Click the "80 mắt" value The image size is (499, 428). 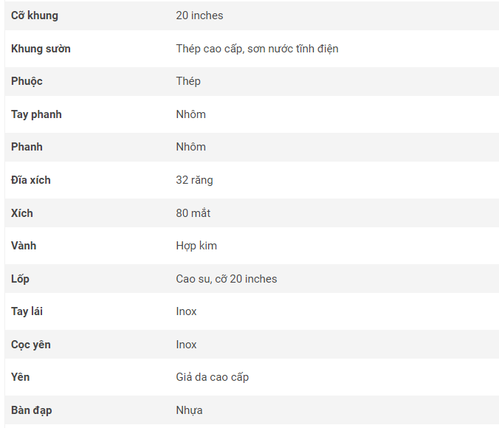click(193, 213)
